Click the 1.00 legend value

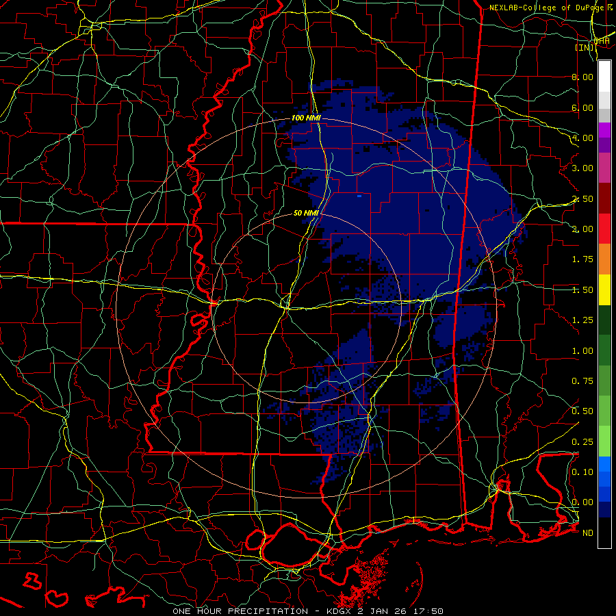[x=582, y=351]
